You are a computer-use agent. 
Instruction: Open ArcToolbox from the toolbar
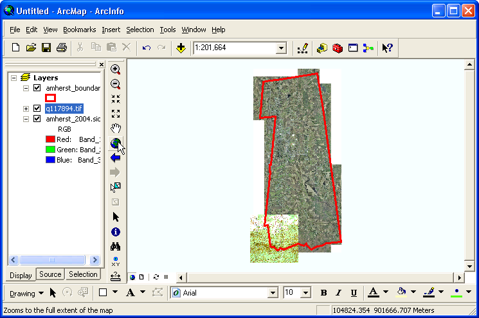click(338, 48)
